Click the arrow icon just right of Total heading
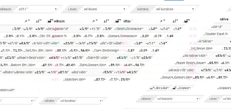 [162, 21]
